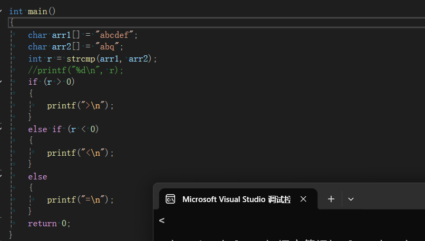
Task: Click the return 0; statement
Action: (49, 224)
